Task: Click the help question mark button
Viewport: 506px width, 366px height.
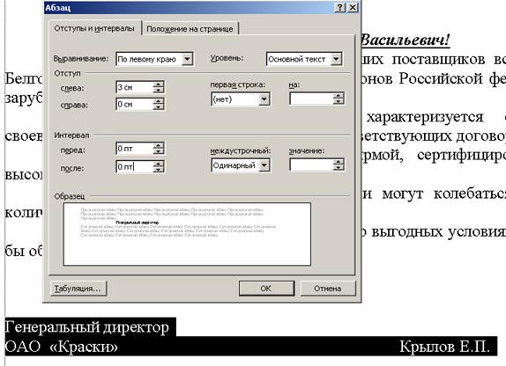Action: [x=339, y=7]
